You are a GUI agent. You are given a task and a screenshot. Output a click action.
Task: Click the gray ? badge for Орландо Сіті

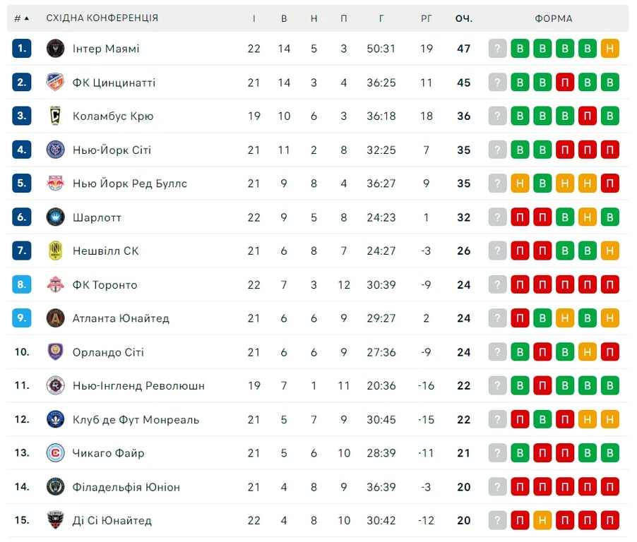[498, 352]
